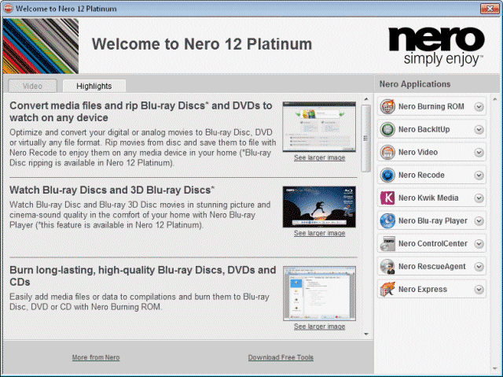Image resolution: width=503 pixels, height=377 pixels.
Task: Expand the Nero ControlCenter dropdown arrow
Action: [x=479, y=243]
